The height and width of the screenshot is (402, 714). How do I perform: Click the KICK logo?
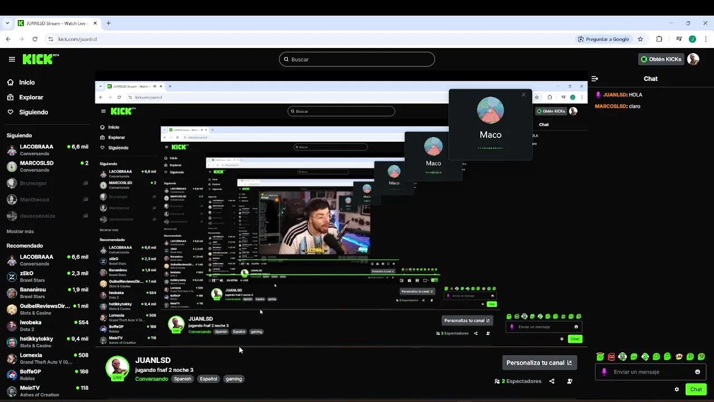pyautogui.click(x=40, y=59)
